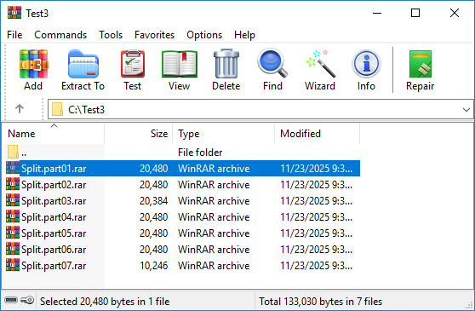Sort by the Size column header
Screen dimensions: 475x311
click(x=139, y=134)
